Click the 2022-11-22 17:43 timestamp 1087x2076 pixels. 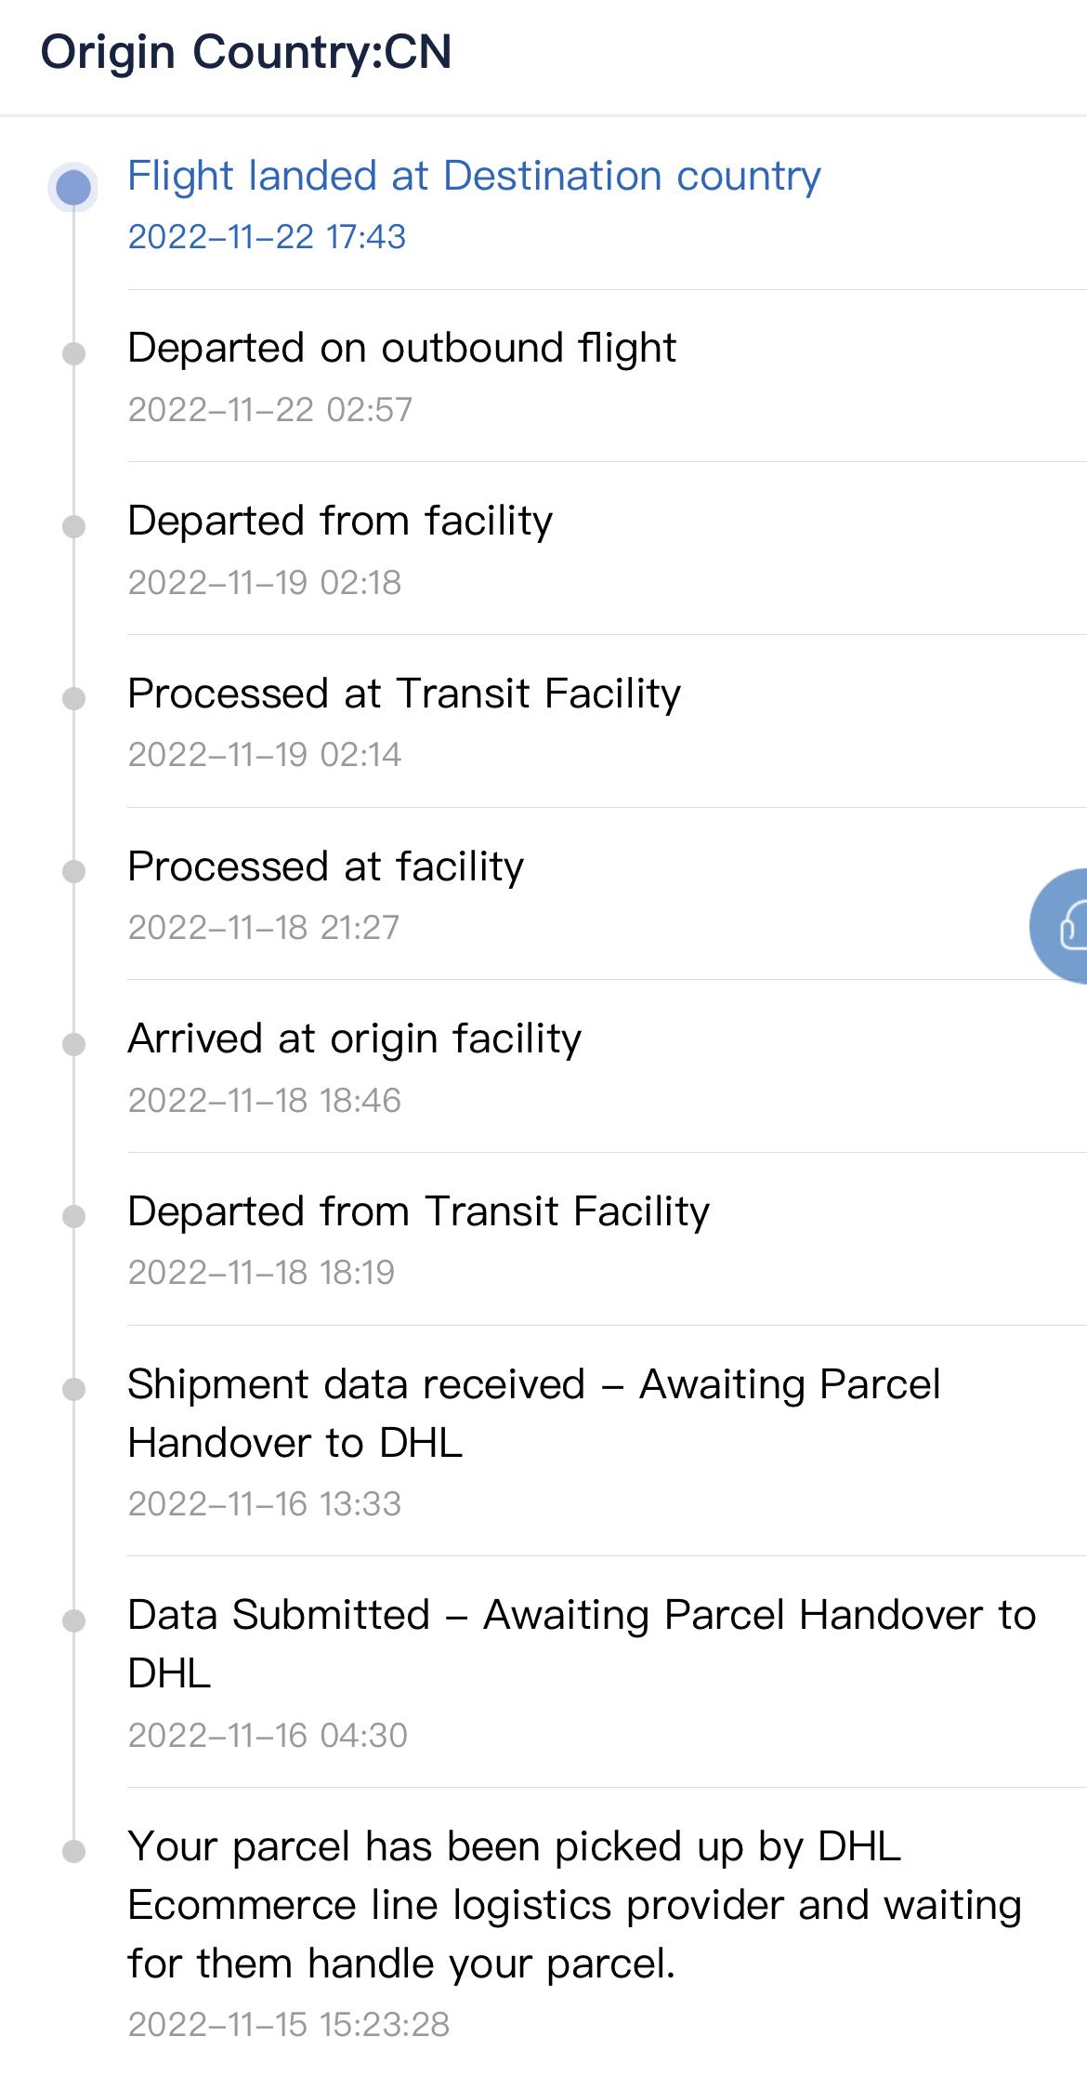click(x=267, y=237)
